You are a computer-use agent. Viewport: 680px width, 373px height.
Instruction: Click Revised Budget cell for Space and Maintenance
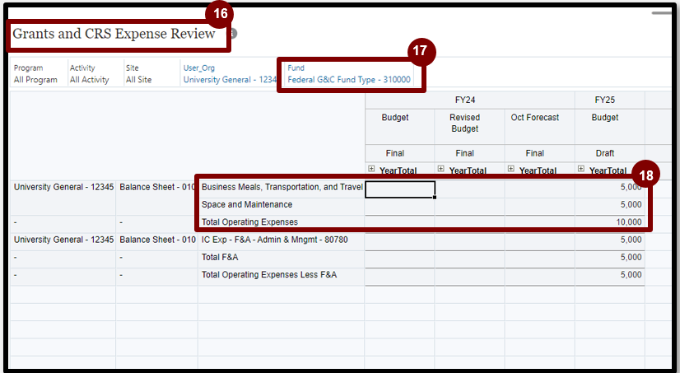coord(470,207)
